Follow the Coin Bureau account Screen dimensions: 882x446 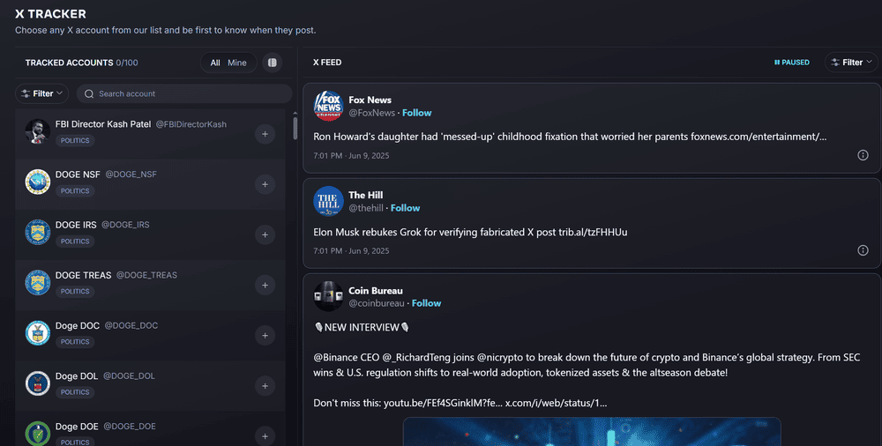pos(426,303)
